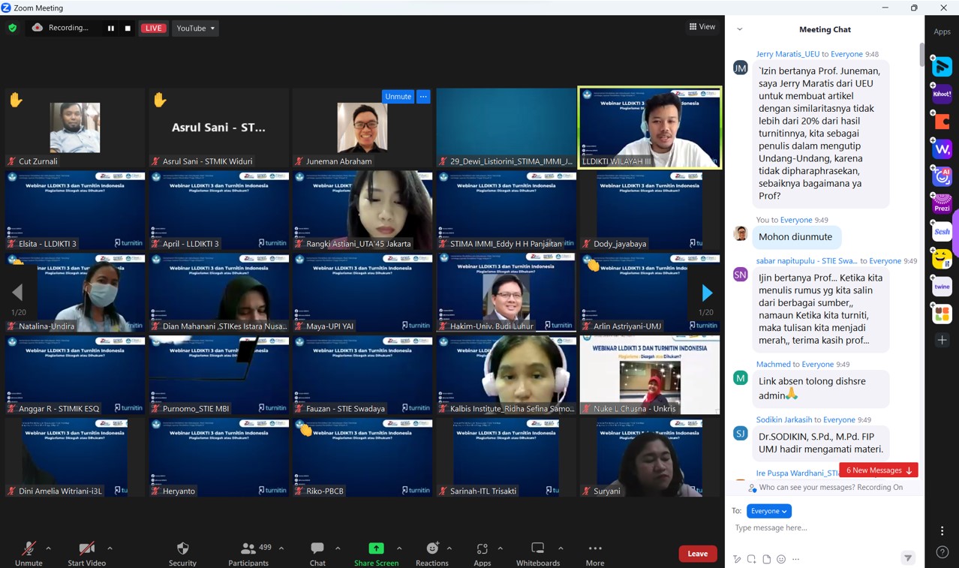Click the vertical dots in the Apps sidebar
This screenshot has width=959, height=568.
coord(942,531)
